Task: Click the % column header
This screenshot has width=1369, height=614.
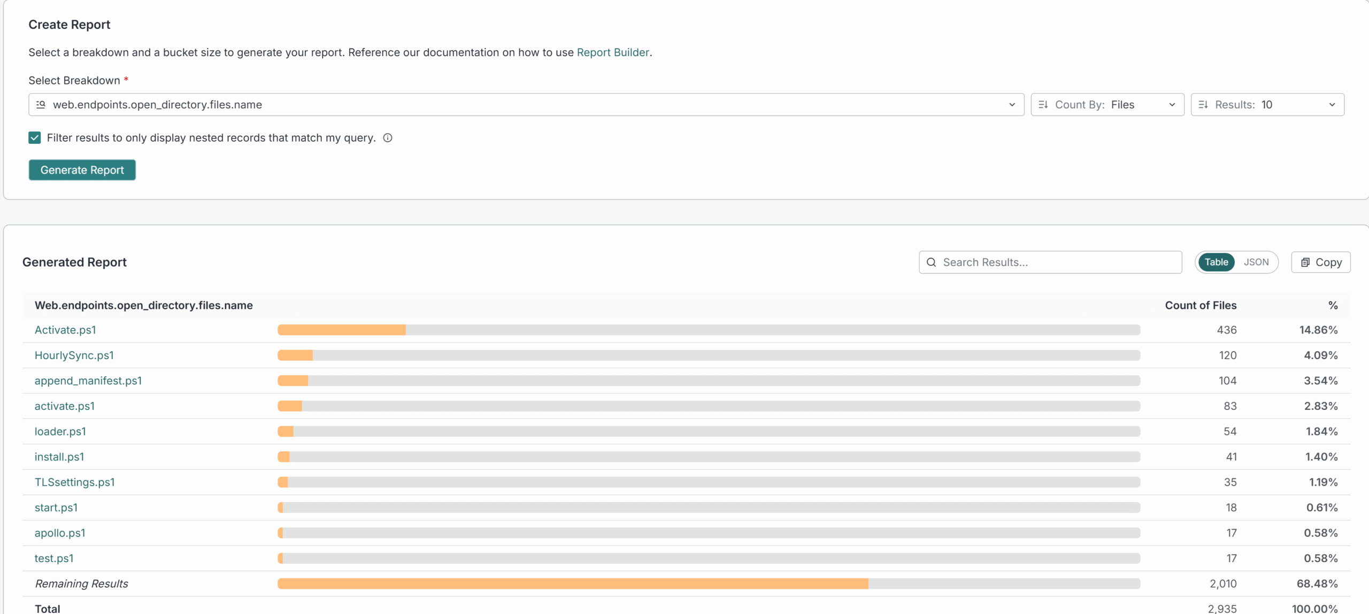Action: (x=1333, y=305)
